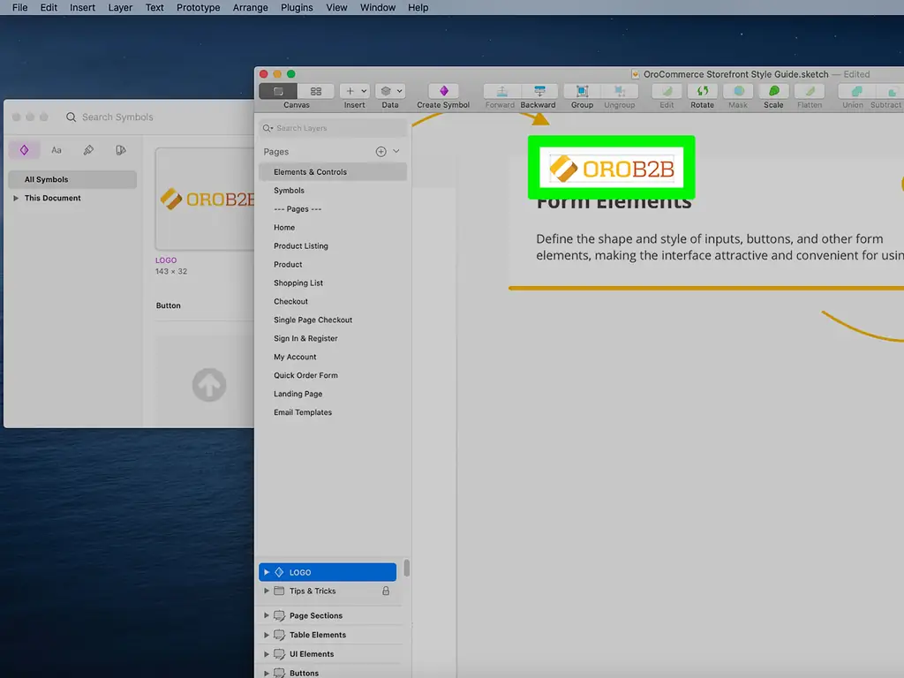
Task: Click the Scale tool icon
Action: click(x=773, y=91)
